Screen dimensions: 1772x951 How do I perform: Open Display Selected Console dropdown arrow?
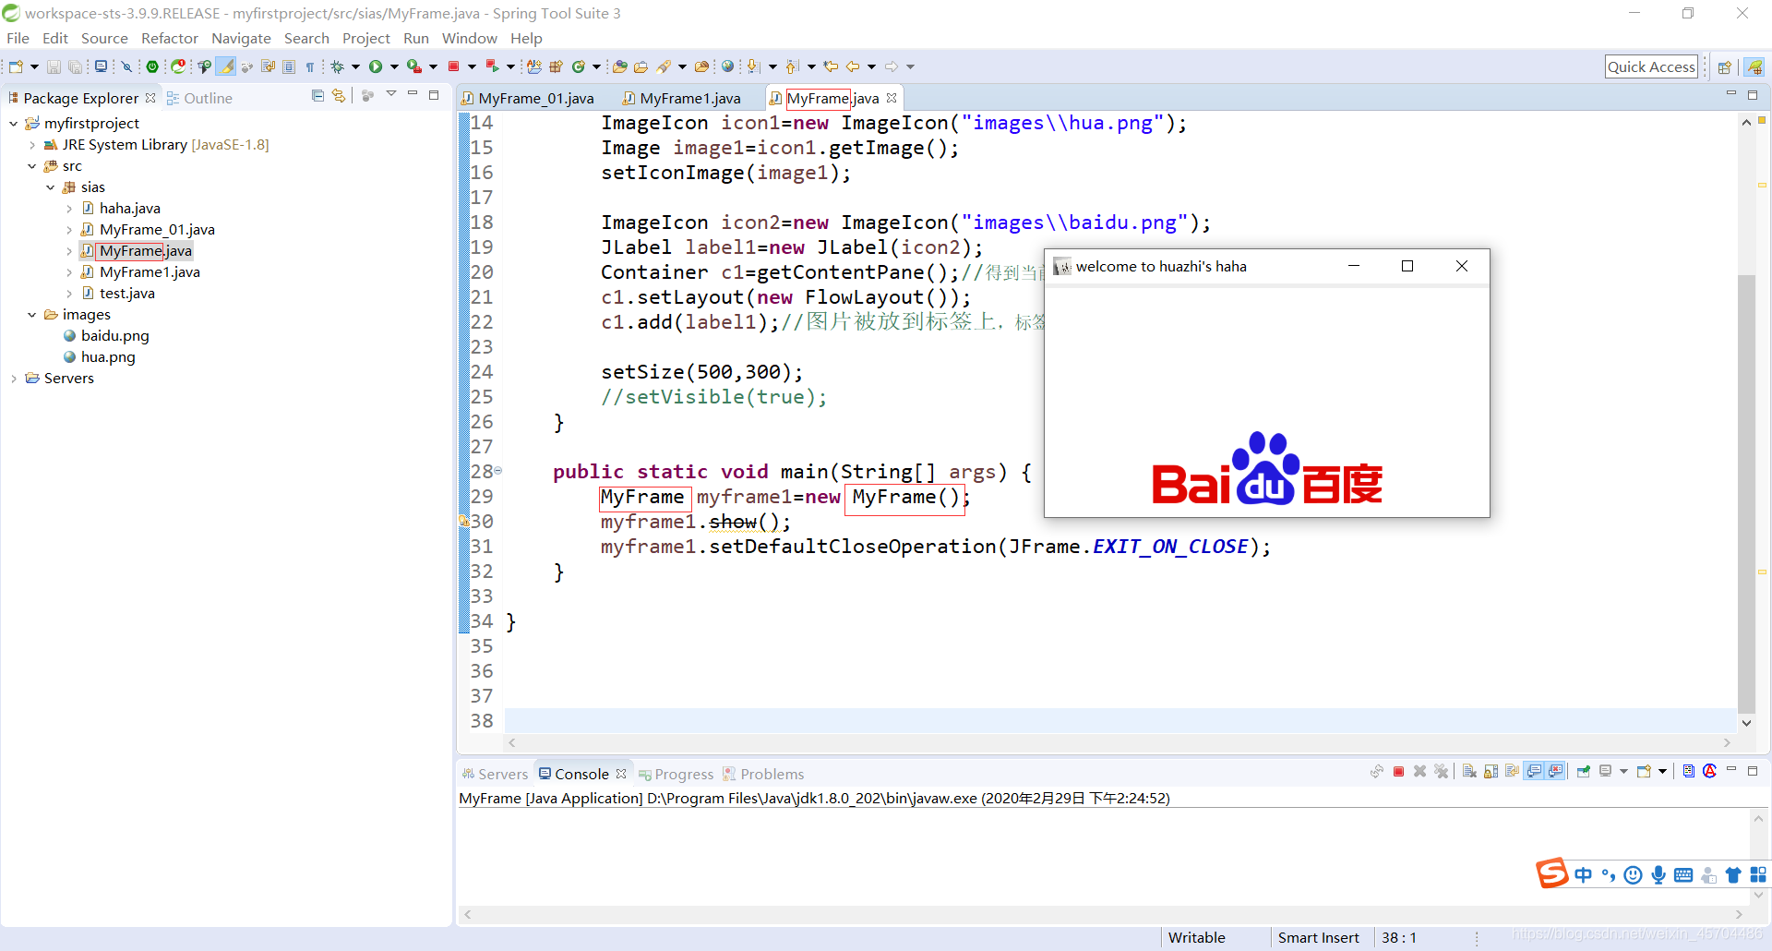coord(1623,771)
